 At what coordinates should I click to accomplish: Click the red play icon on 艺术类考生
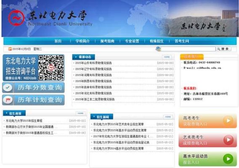pyautogui.click(x=228, y=140)
